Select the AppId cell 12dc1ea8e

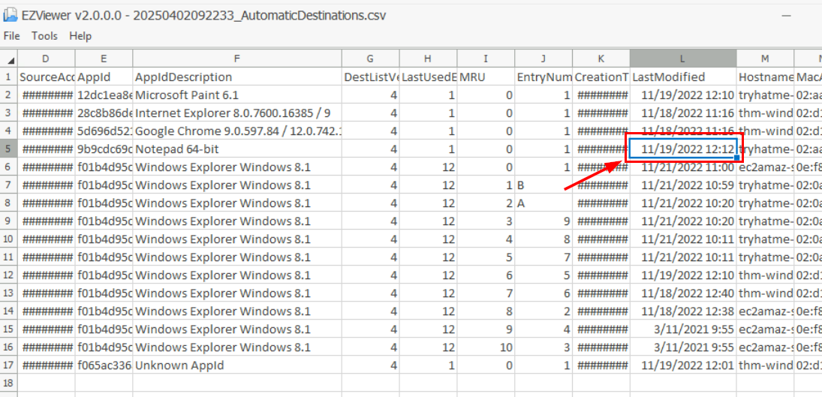point(104,95)
